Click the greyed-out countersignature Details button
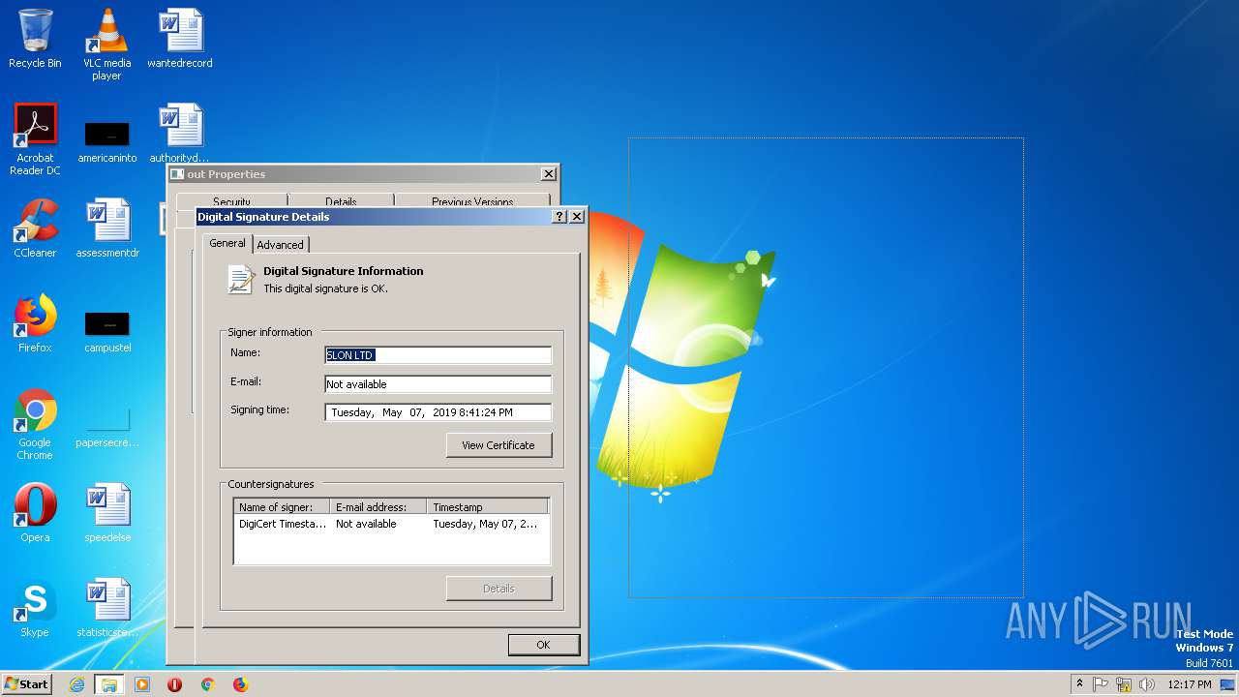Screen dimensions: 1239x697 (499, 589)
